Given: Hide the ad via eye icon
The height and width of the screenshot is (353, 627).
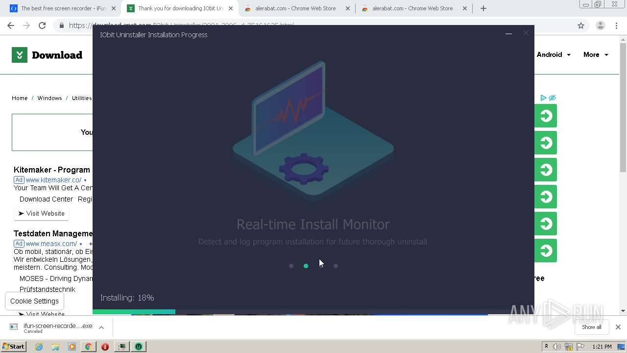Looking at the screenshot, I should tap(552, 98).
